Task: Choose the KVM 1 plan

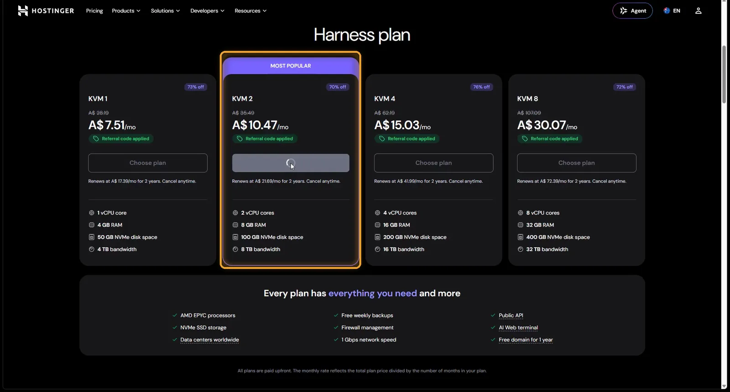Action: pos(148,163)
